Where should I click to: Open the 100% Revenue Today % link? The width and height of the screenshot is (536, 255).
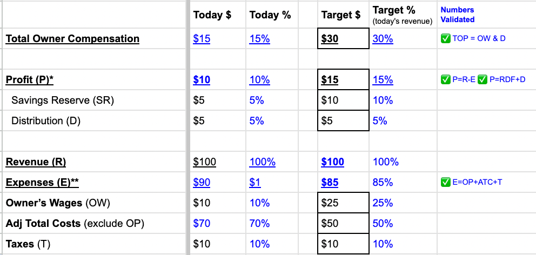point(262,162)
